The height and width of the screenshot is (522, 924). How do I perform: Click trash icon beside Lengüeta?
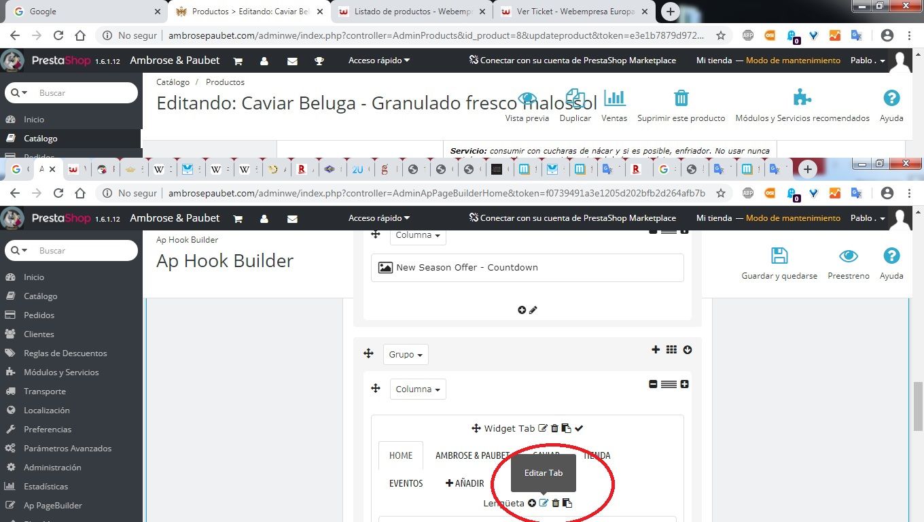coord(556,503)
